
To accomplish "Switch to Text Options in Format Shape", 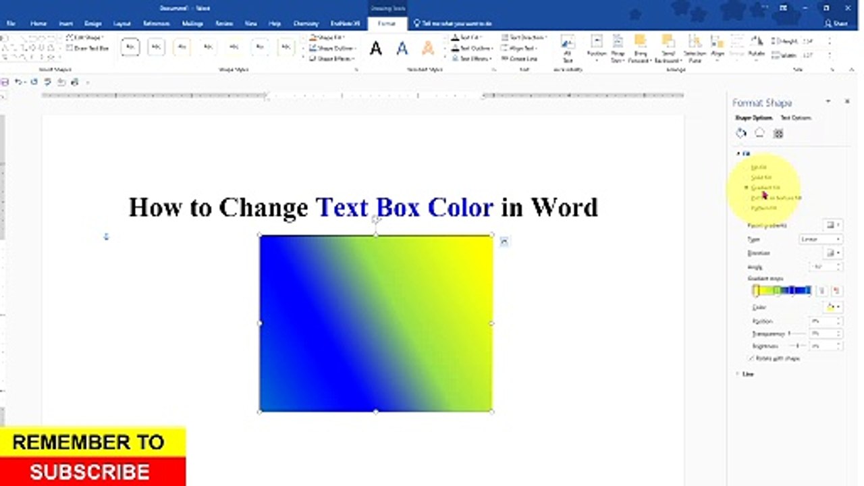I will coord(796,117).
